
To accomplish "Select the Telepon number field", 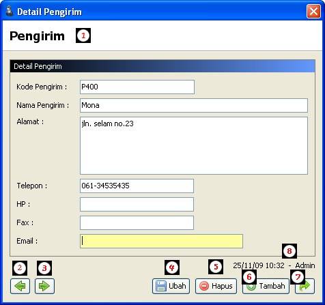I will [137, 186].
